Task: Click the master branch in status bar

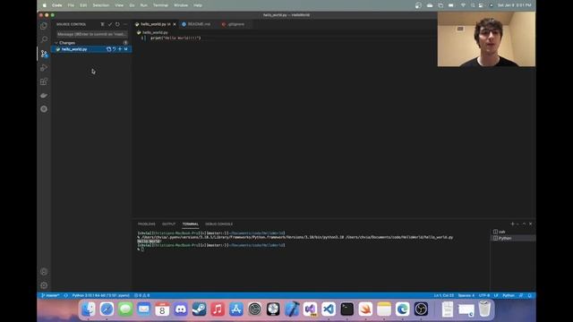Action: point(50,295)
